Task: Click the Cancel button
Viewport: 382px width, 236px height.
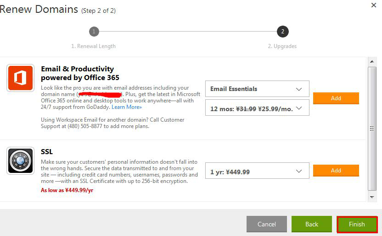Action: click(x=266, y=224)
